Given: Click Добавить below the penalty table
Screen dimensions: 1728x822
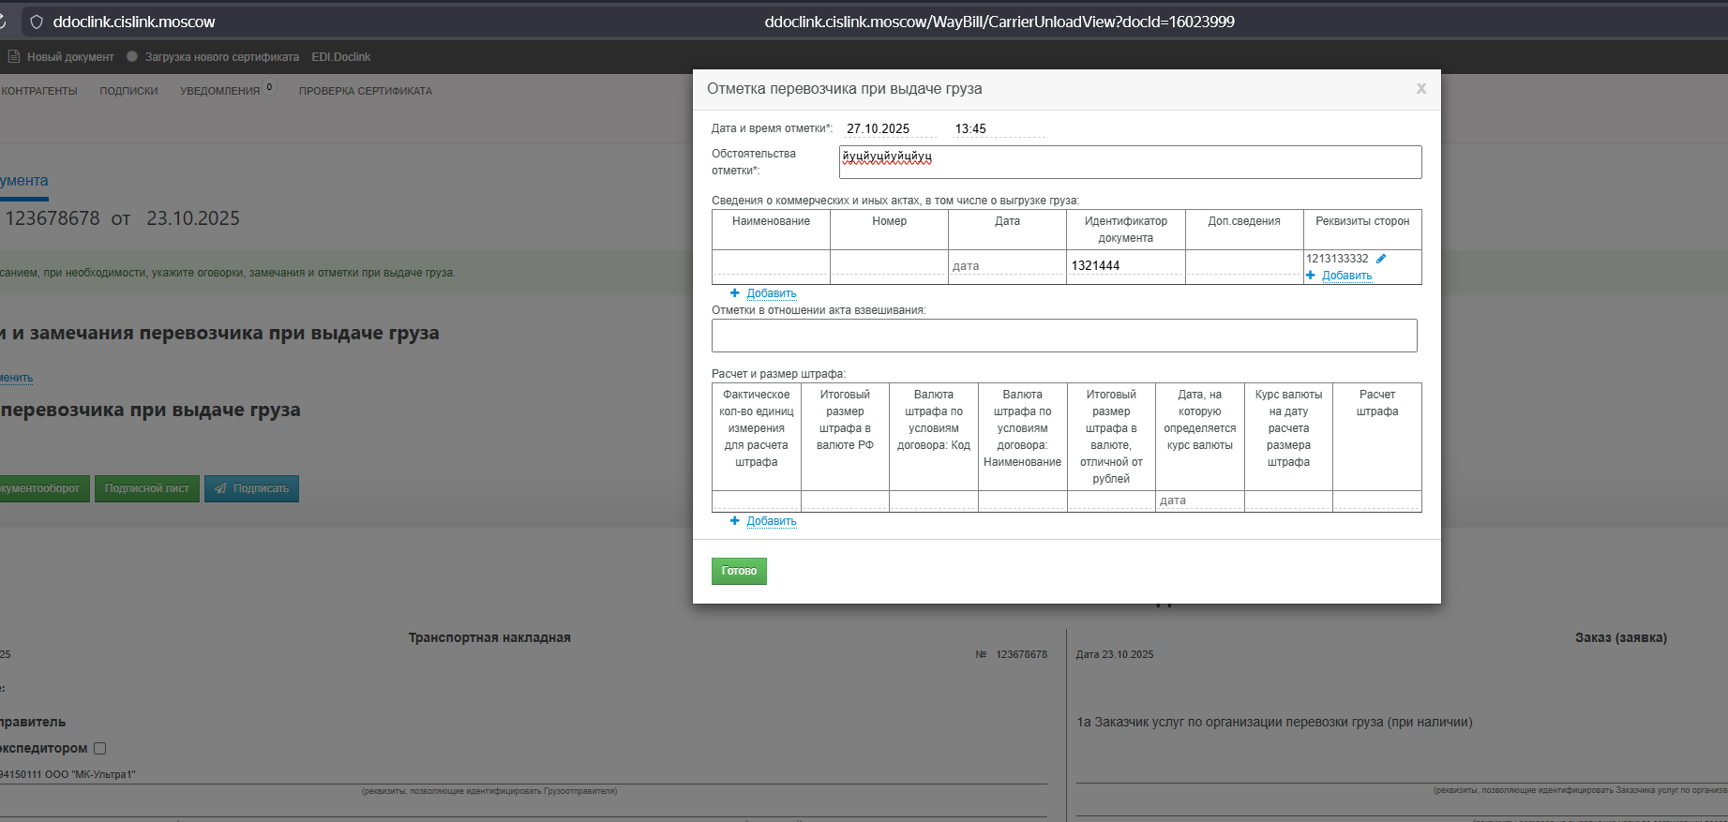Looking at the screenshot, I should point(771,521).
